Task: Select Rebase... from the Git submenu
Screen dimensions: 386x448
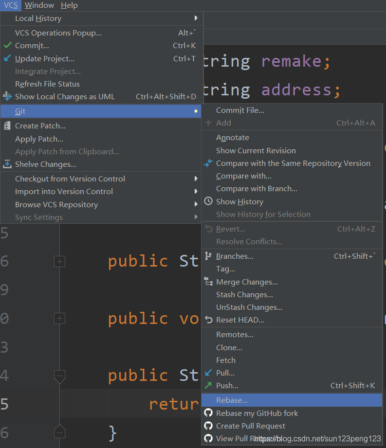Action: 292,400
